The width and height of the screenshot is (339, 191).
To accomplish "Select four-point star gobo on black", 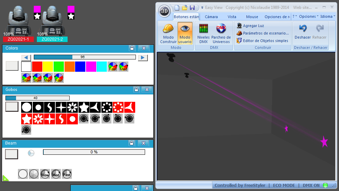I will coord(61,107).
